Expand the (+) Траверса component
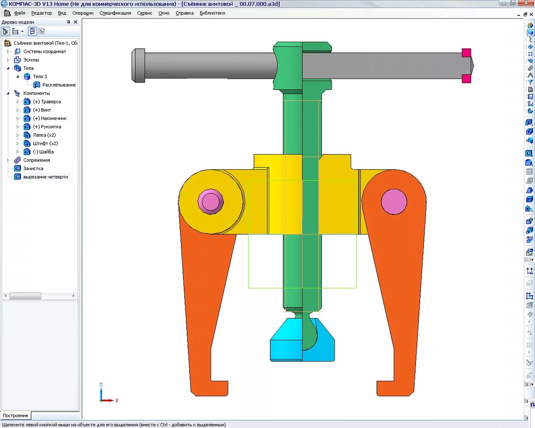The width and height of the screenshot is (535, 428). coord(18,102)
